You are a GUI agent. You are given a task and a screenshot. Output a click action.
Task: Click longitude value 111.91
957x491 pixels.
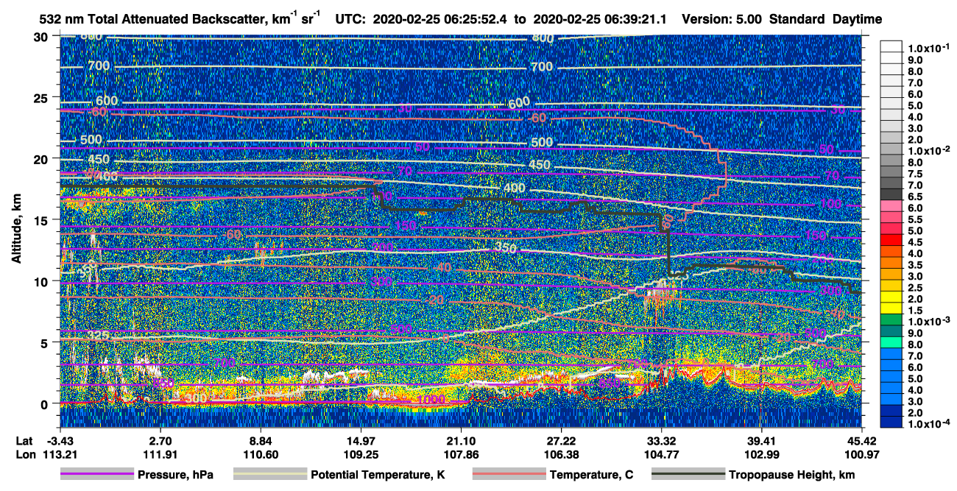[160, 455]
